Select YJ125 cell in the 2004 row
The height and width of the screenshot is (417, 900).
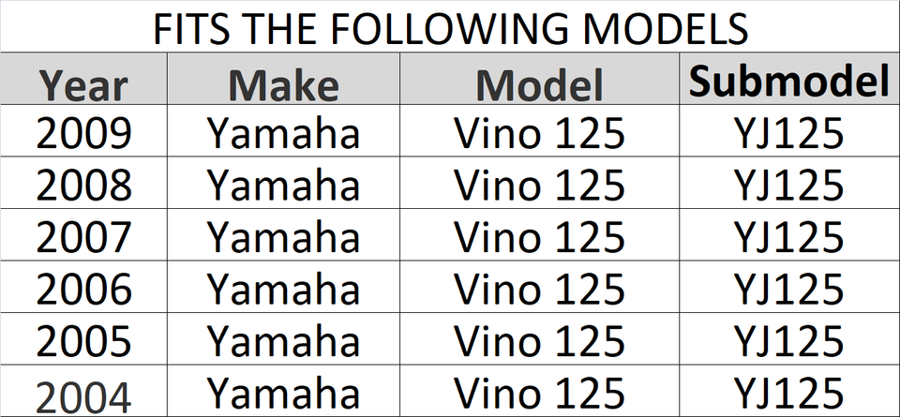[x=789, y=391]
